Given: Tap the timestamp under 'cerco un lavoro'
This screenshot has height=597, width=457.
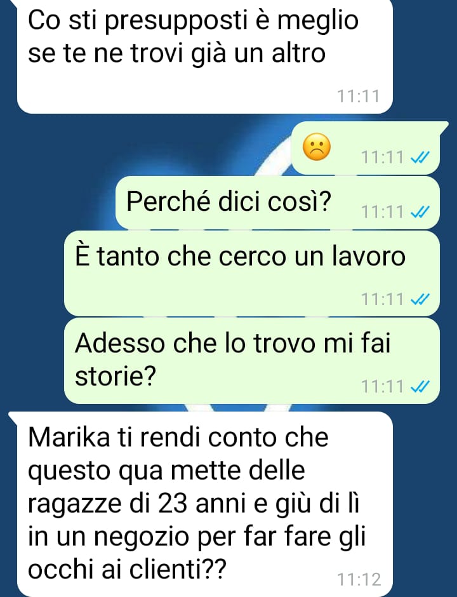Looking at the screenshot, I should pos(382,299).
